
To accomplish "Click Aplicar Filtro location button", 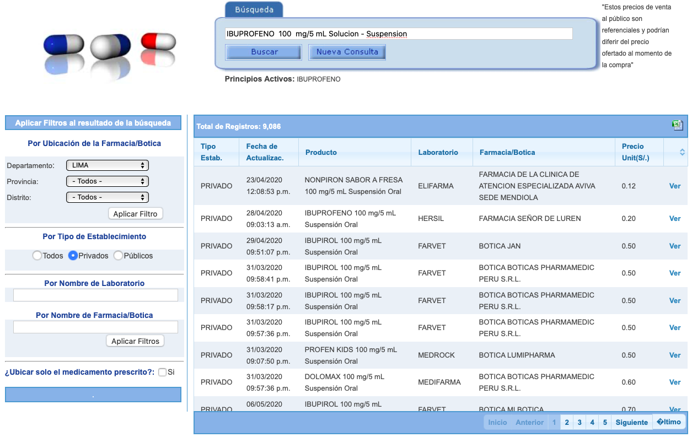I will point(136,214).
